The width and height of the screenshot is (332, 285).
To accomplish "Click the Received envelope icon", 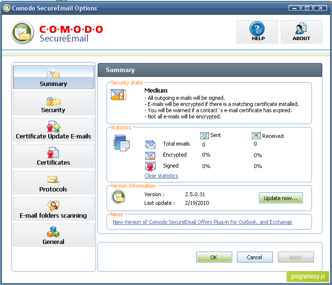I will pos(256,136).
